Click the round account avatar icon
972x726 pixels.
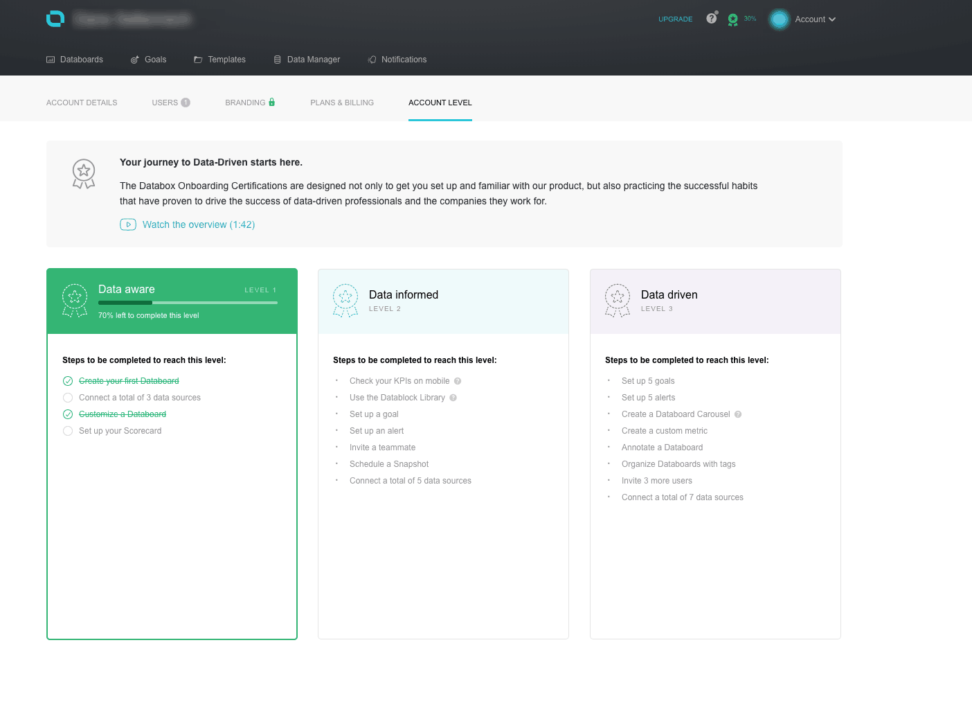pyautogui.click(x=779, y=19)
